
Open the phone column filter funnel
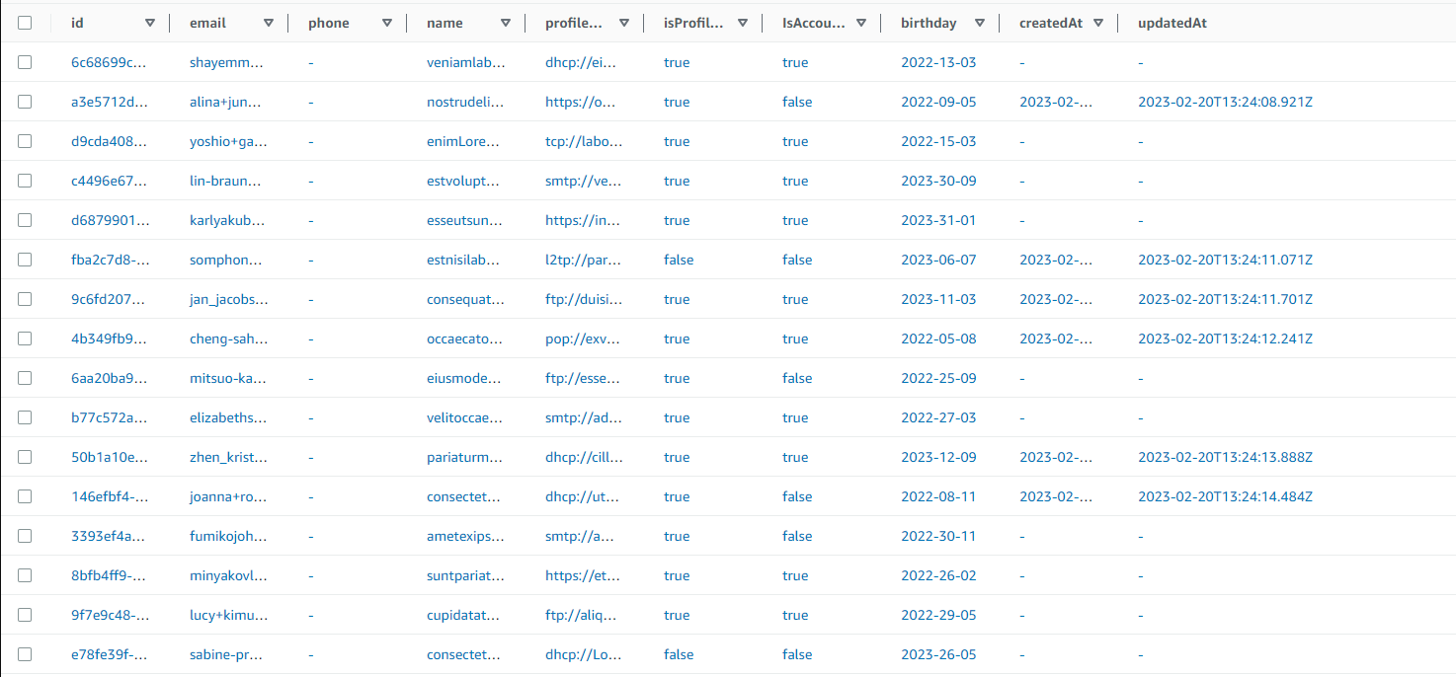(x=389, y=23)
